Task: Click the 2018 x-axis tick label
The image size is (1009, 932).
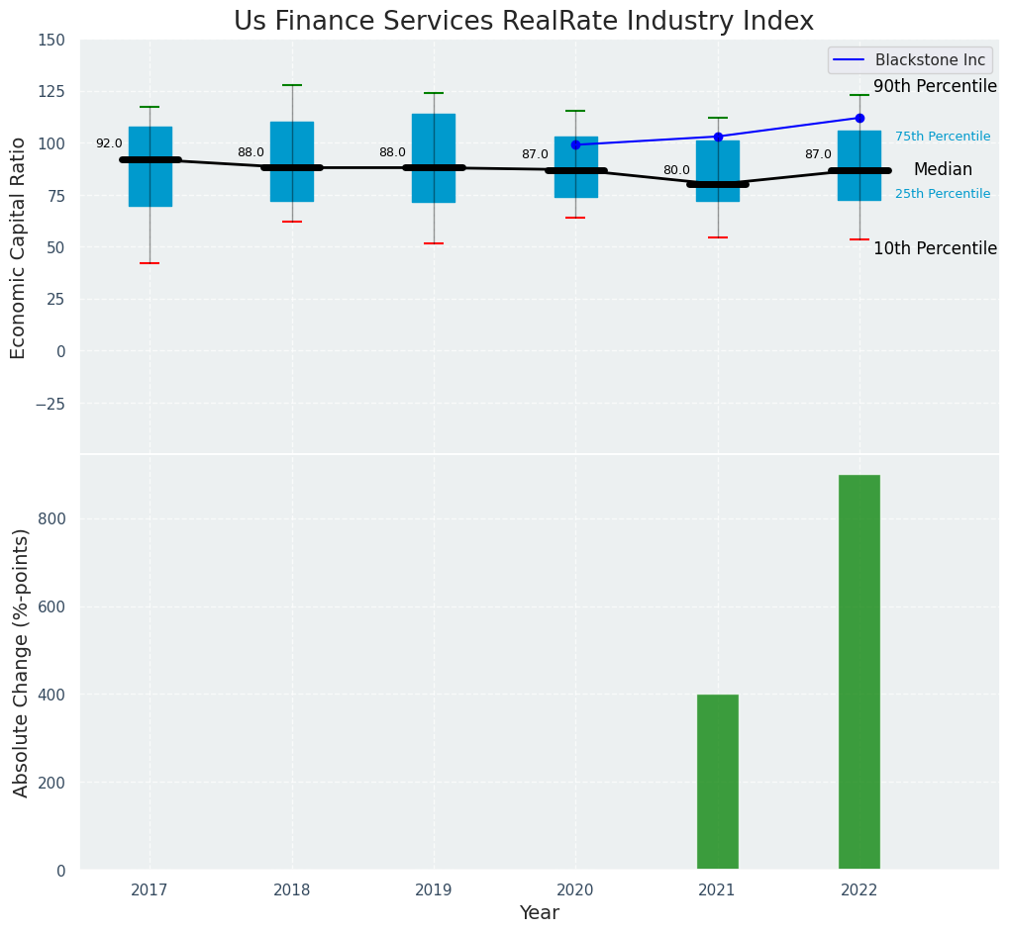Action: click(x=292, y=890)
